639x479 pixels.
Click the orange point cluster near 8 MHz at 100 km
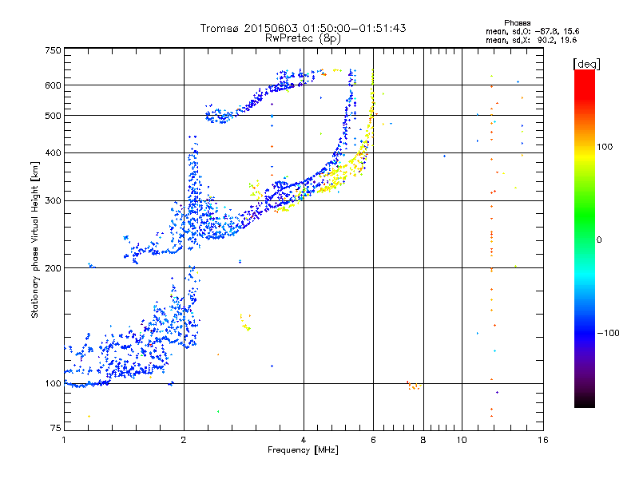point(413,386)
